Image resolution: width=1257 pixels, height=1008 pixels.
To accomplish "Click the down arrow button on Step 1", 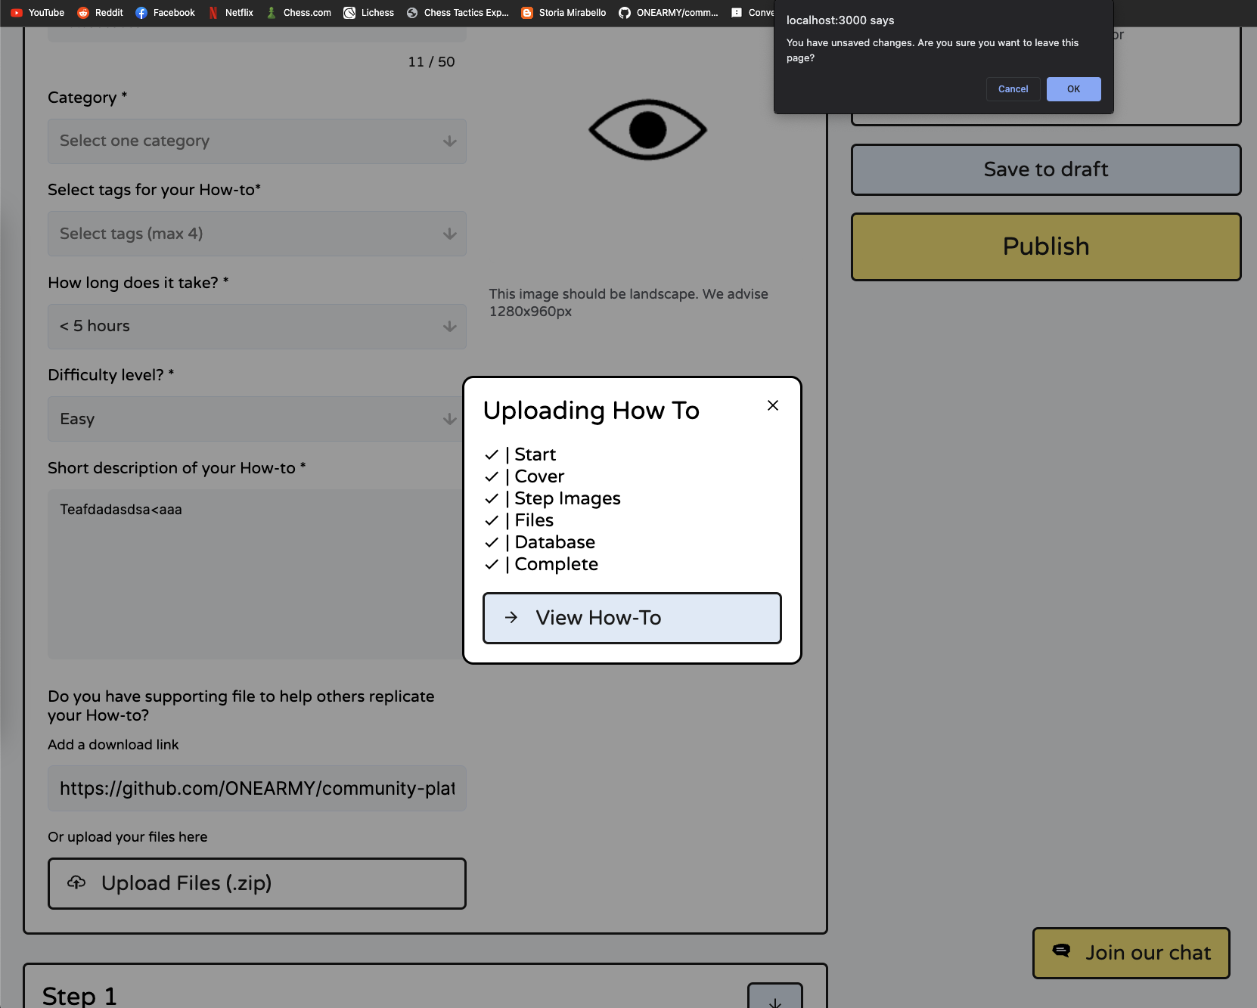I will [x=775, y=997].
